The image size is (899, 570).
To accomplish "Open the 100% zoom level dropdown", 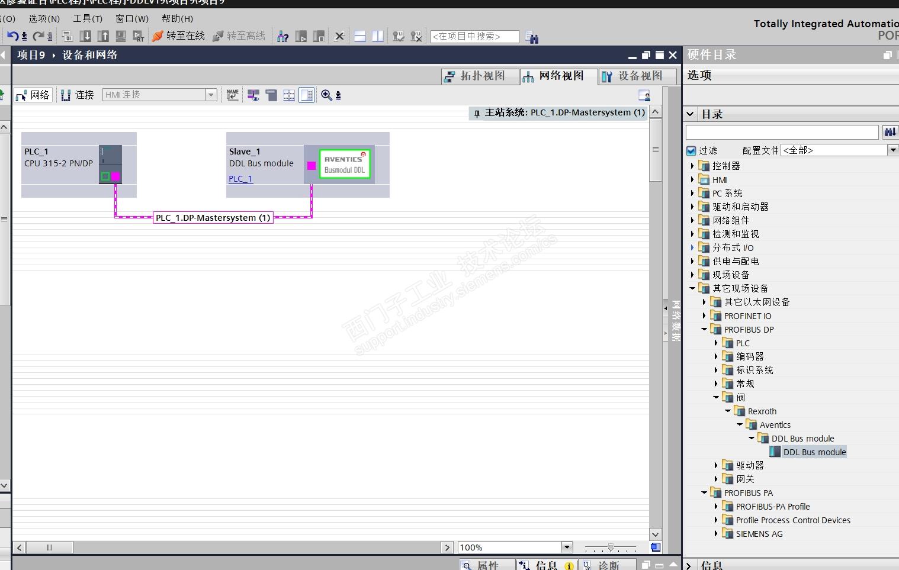I will pos(567,548).
